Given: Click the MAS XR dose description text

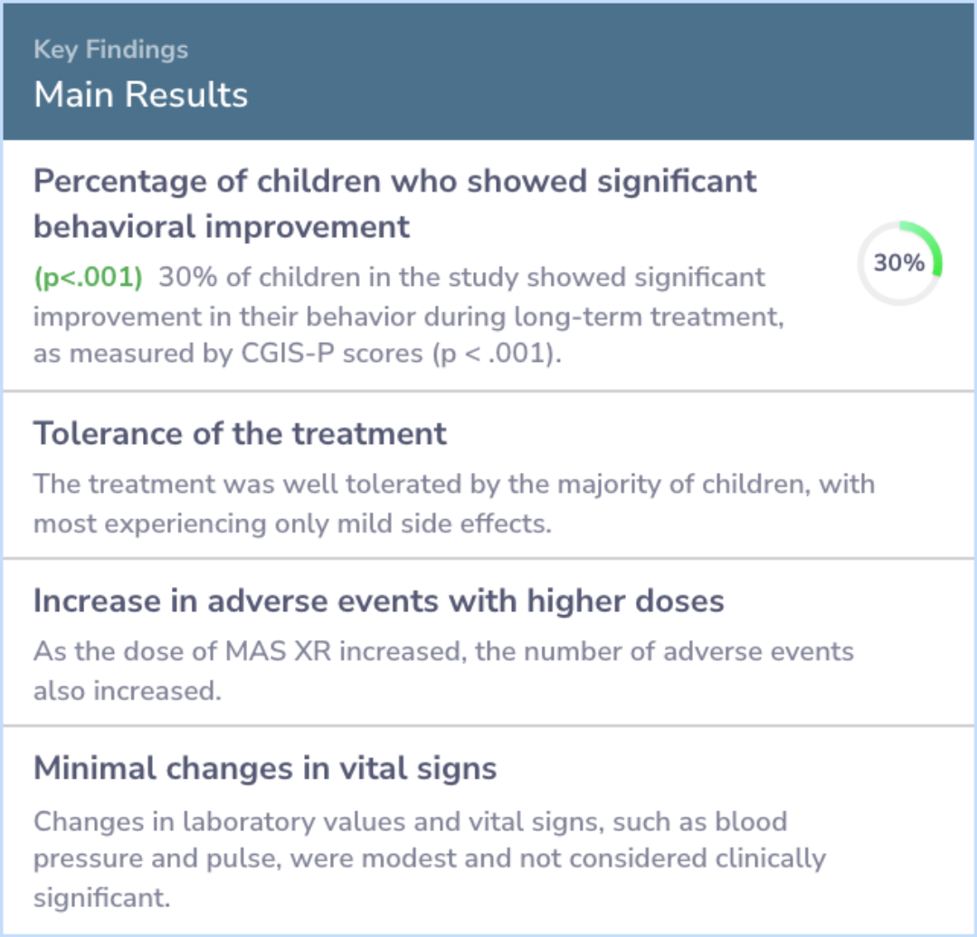Looking at the screenshot, I should point(443,671).
